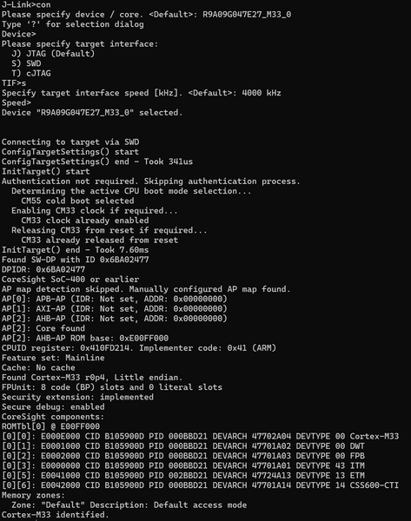Viewport: 411px width, 521px height.
Task: Click the CSS600-CTI row in ROM table
Action: pyautogui.click(x=200, y=485)
